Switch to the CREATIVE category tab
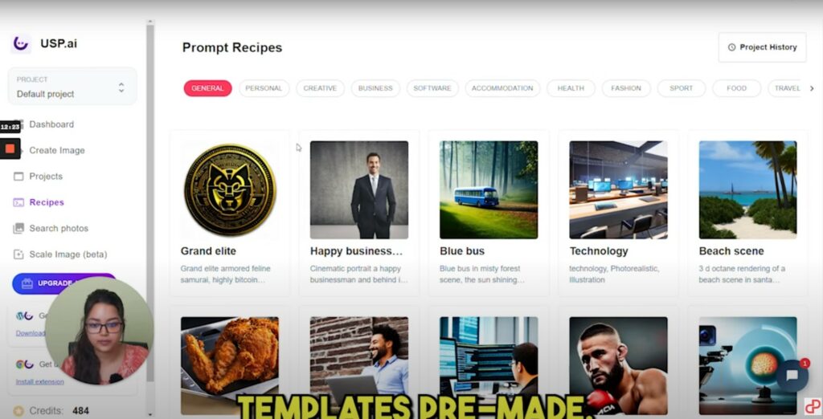 320,88
